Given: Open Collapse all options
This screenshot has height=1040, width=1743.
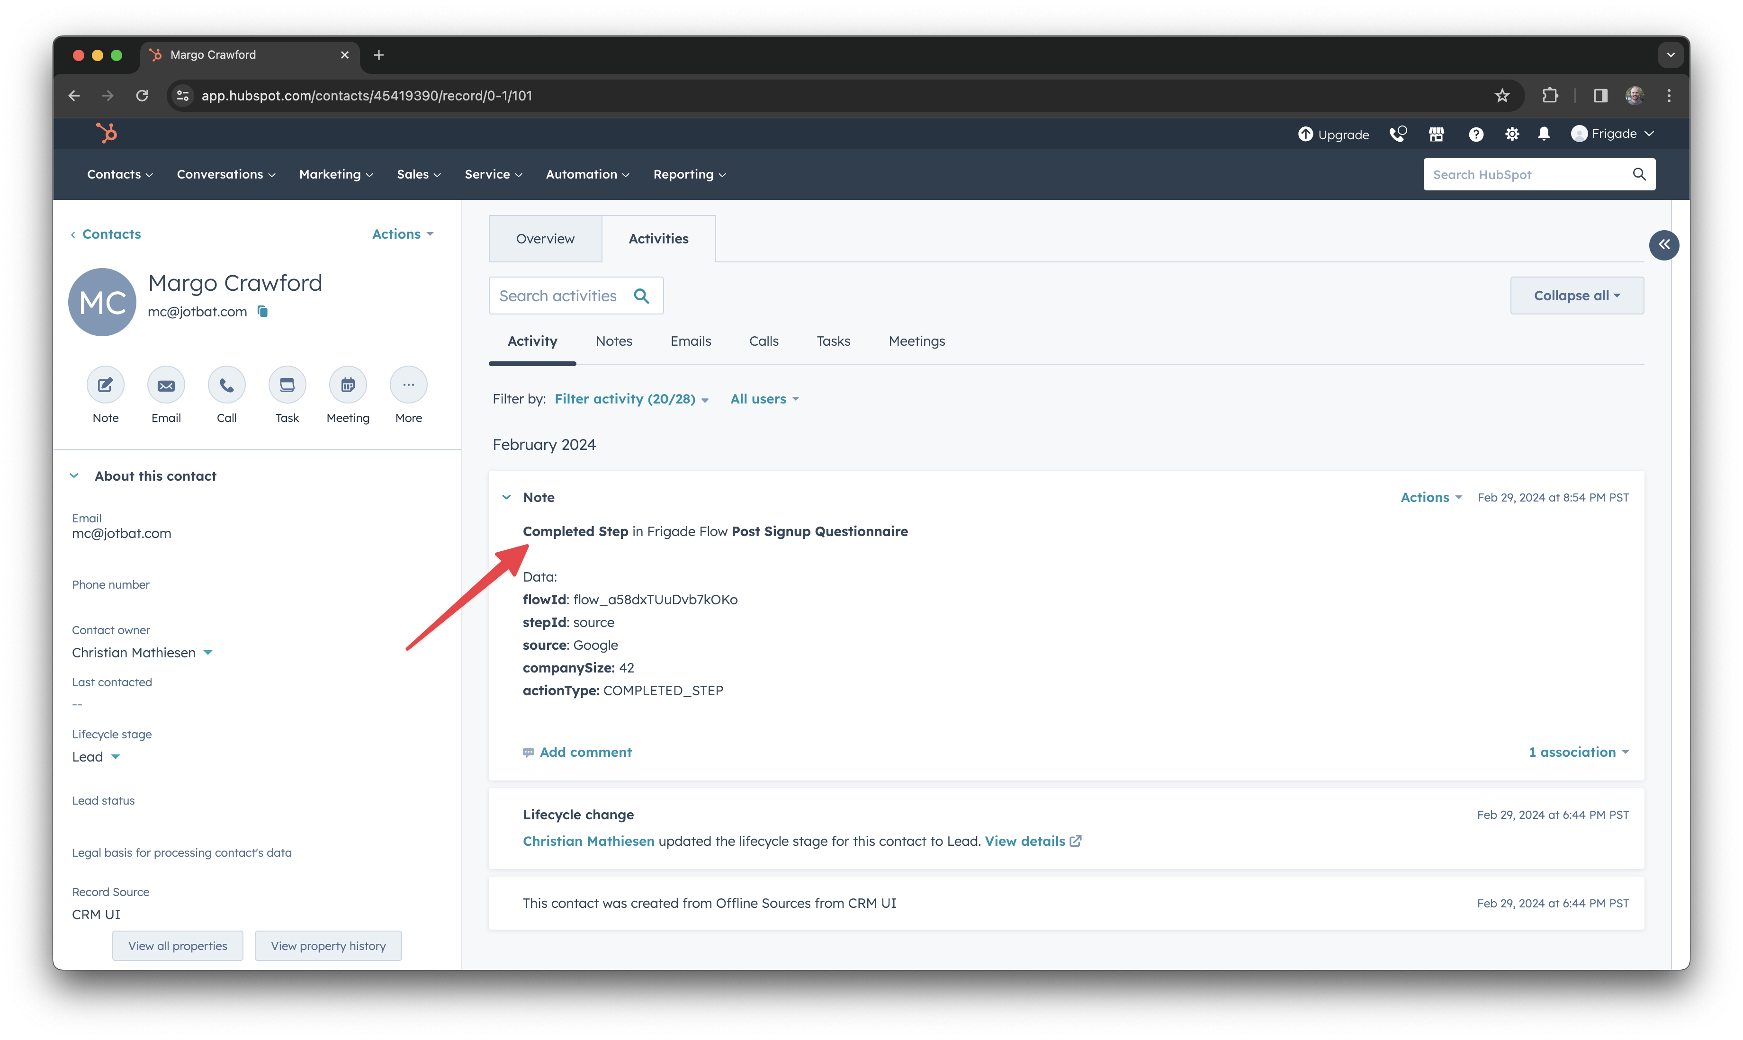Looking at the screenshot, I should coord(1576,295).
